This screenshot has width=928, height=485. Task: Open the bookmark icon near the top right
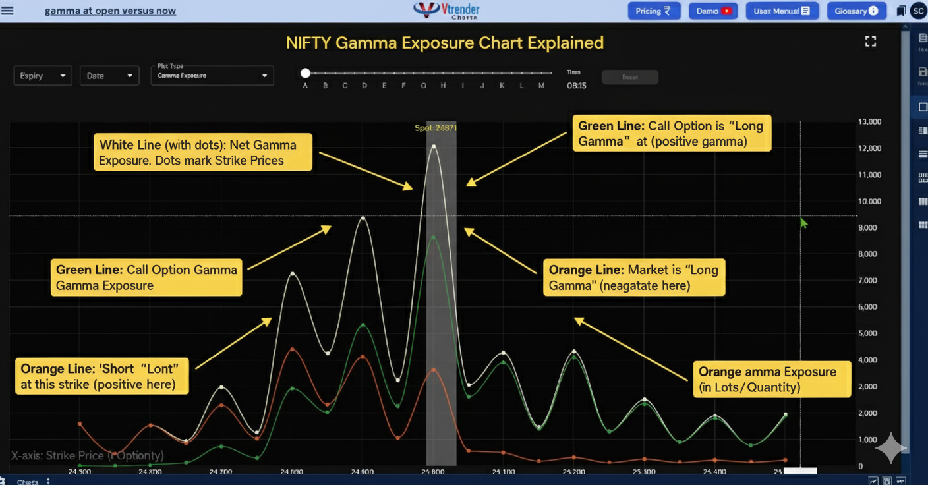(x=900, y=11)
